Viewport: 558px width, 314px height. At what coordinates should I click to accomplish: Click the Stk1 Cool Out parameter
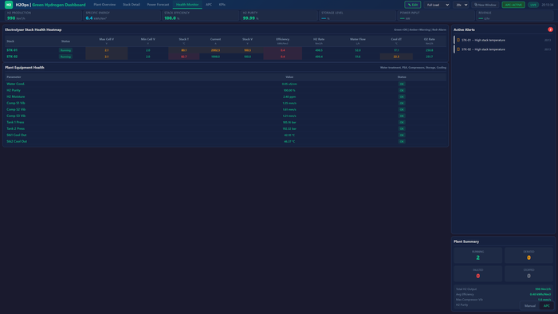tap(17, 135)
